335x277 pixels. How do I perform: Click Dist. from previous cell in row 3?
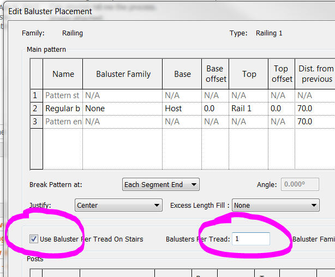[315, 122]
